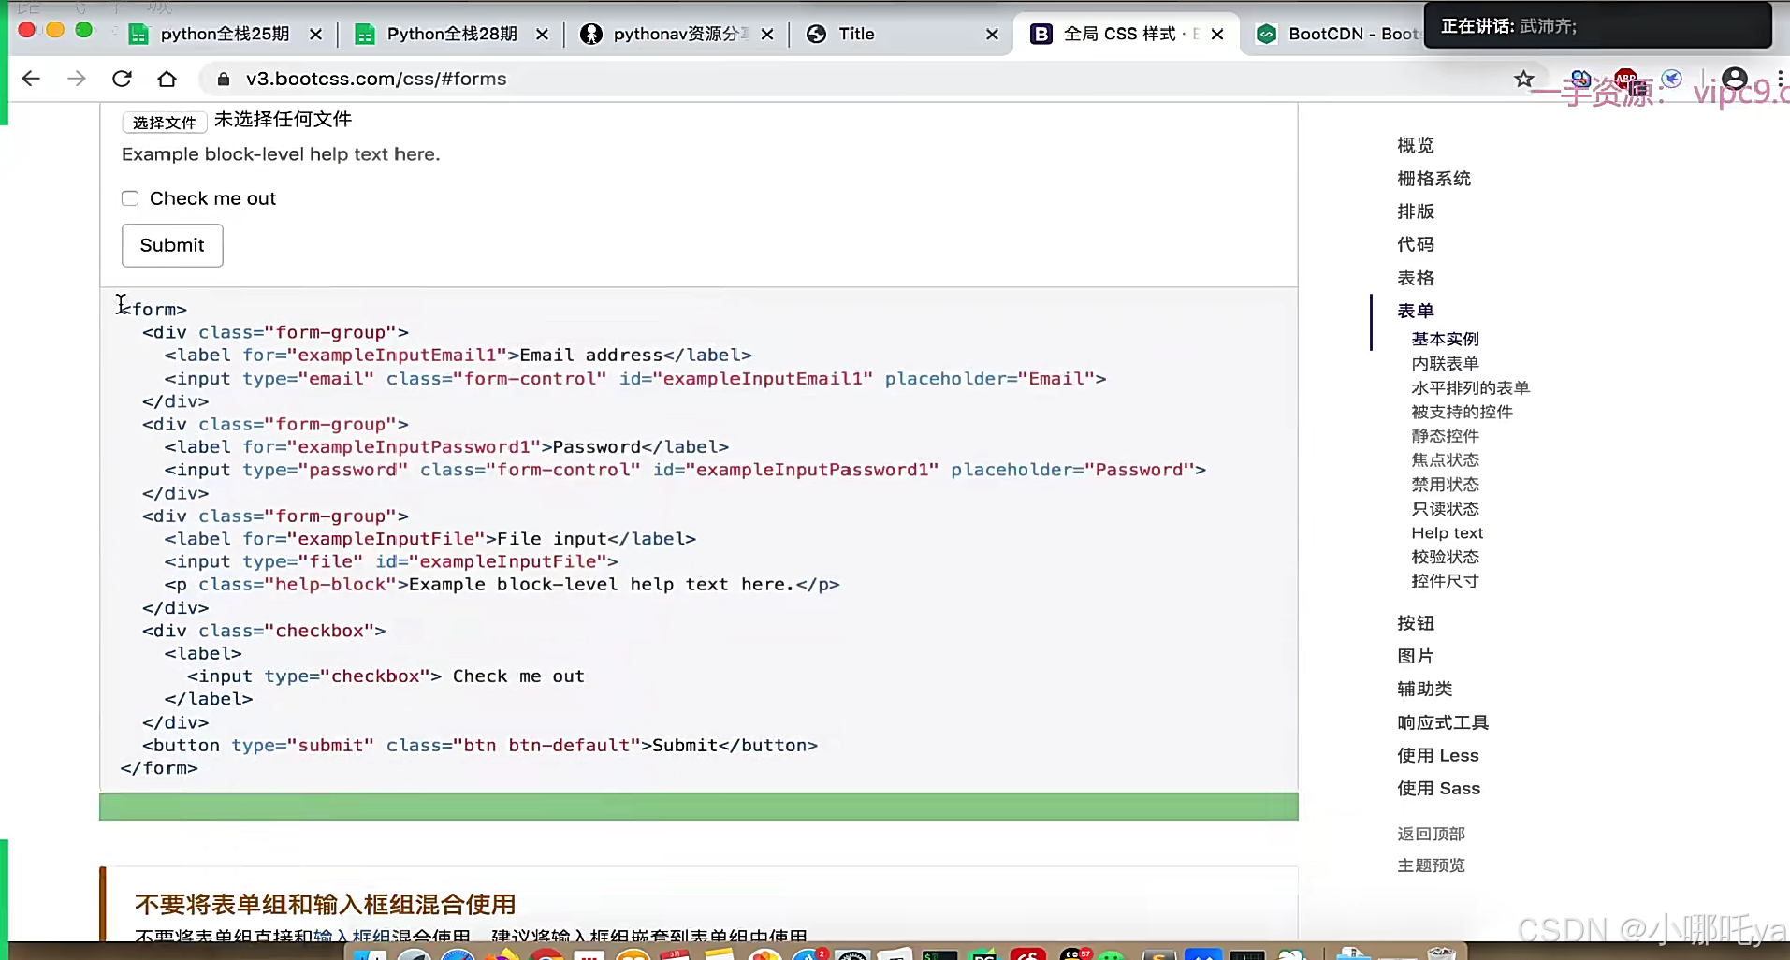Click the Submit button code line

click(x=480, y=745)
